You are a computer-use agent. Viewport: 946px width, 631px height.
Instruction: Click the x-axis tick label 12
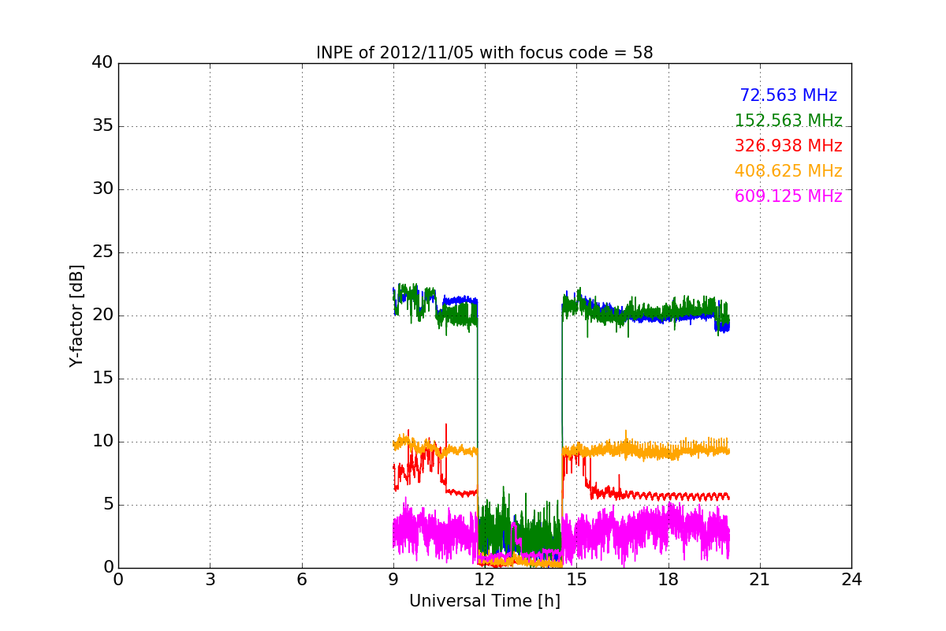(485, 580)
